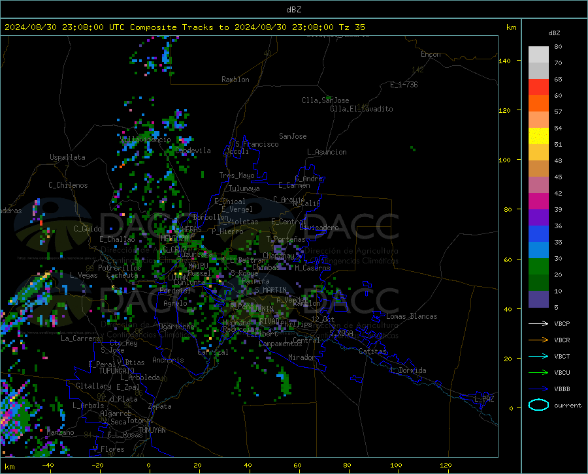Click the V_Flores map label

pos(108,449)
